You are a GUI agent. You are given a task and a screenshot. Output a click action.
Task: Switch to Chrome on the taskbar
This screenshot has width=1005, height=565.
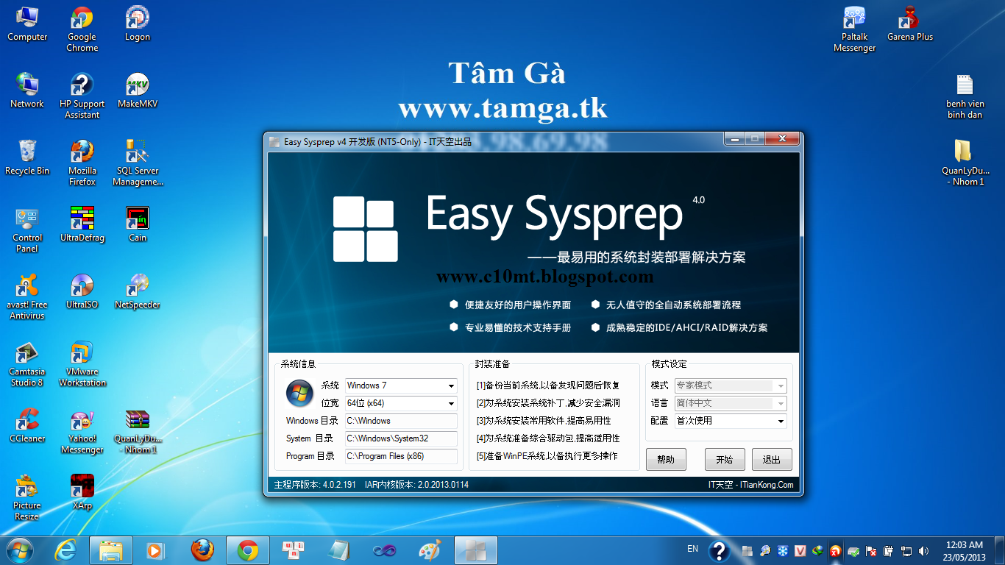point(248,550)
